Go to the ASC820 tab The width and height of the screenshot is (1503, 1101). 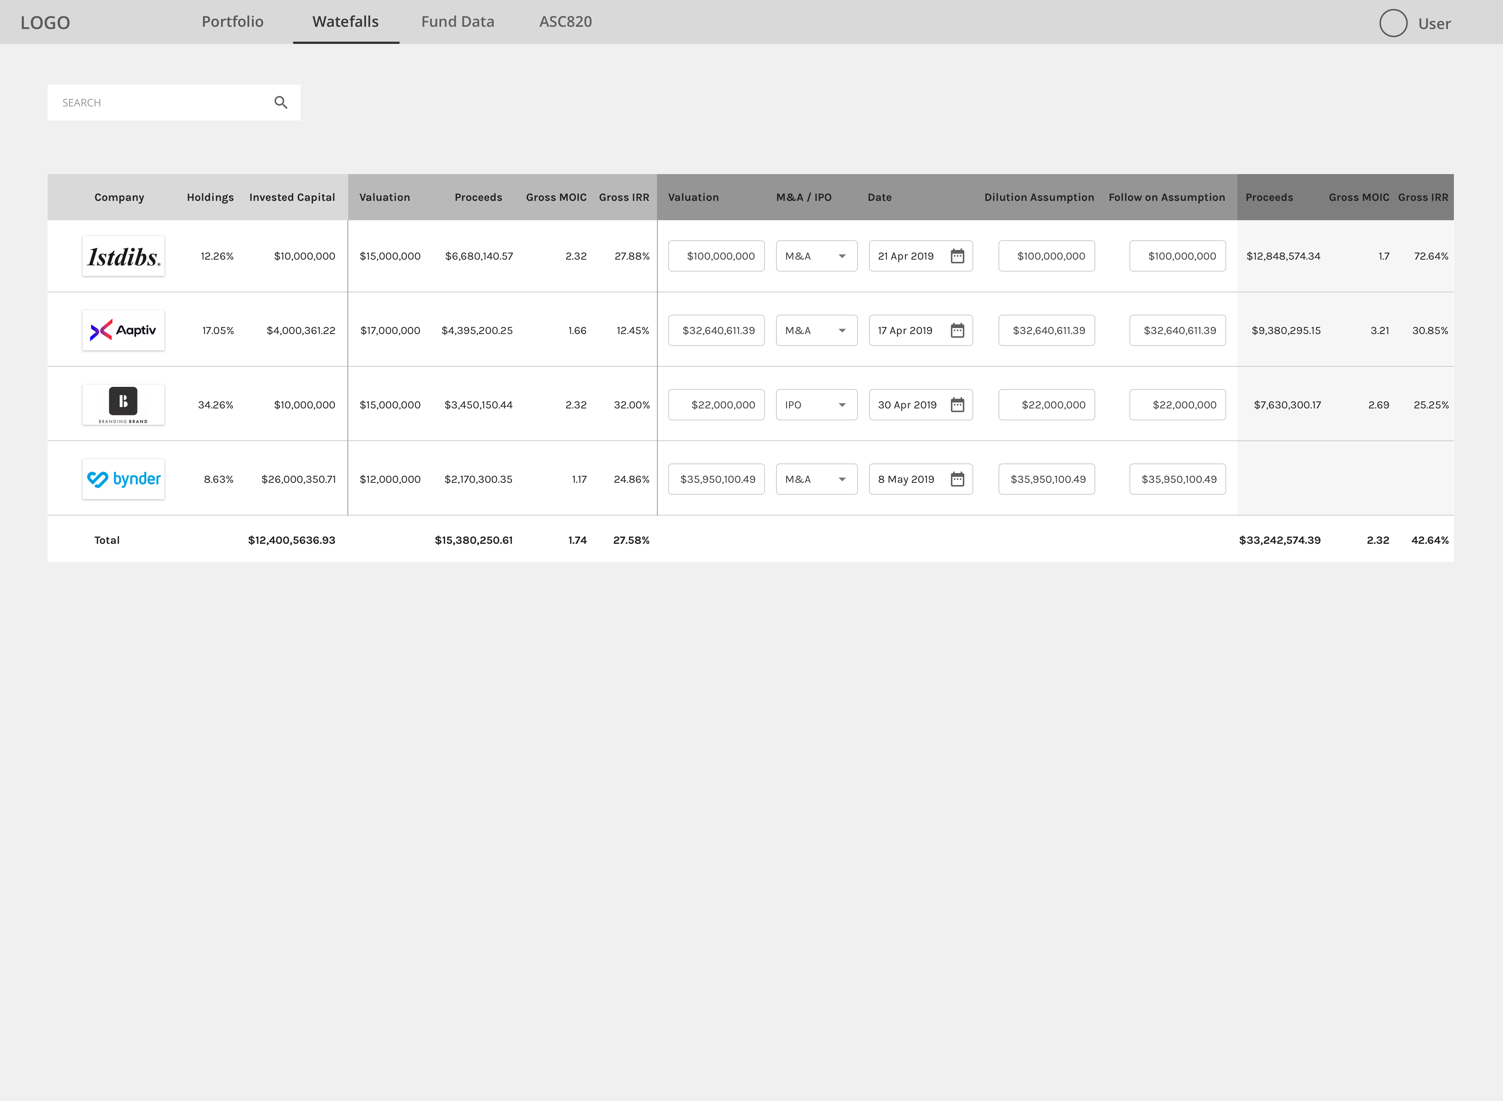coord(565,22)
